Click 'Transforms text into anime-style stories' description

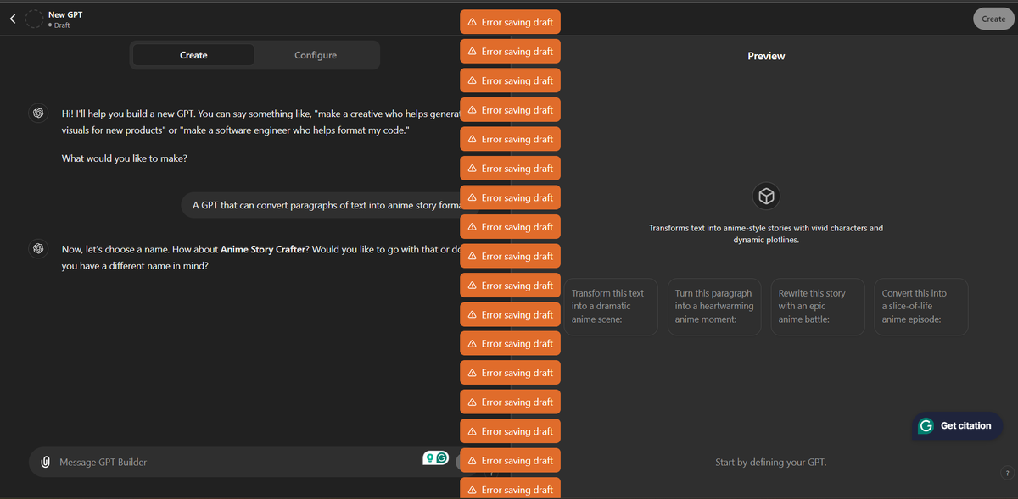[766, 234]
